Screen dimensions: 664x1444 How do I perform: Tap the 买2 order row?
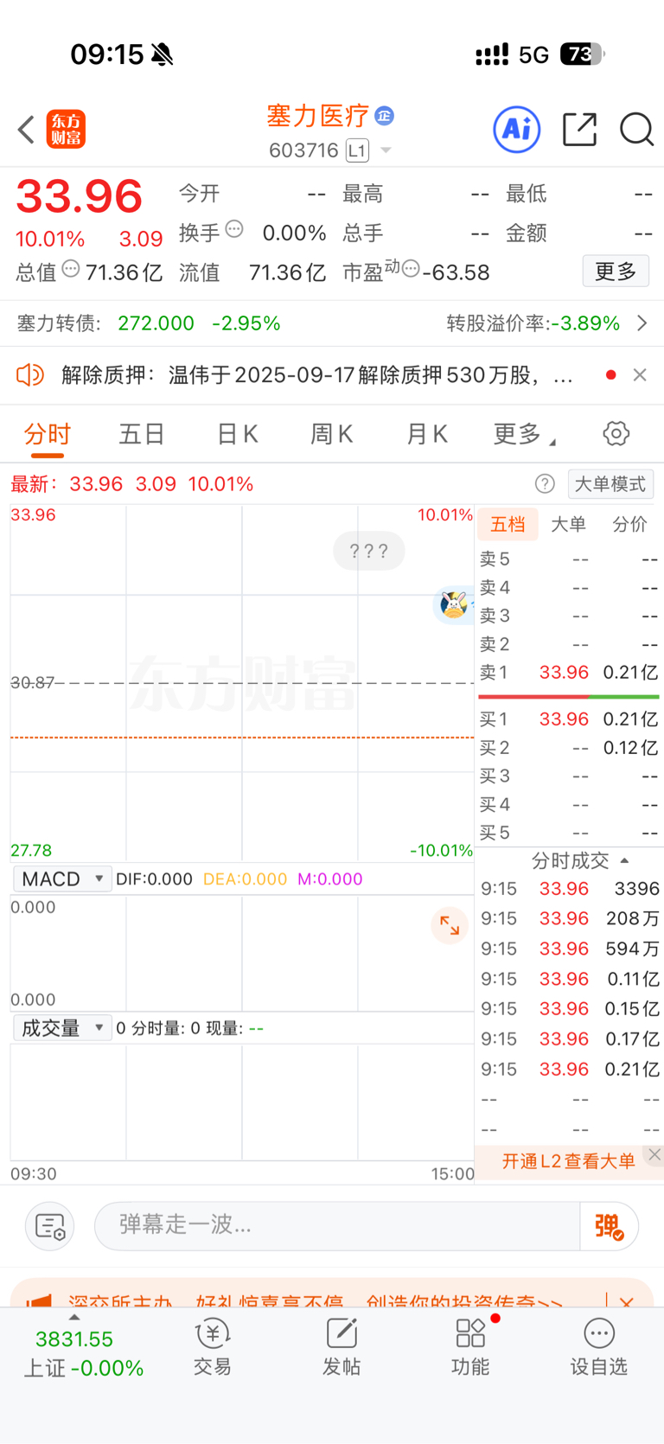pos(569,748)
